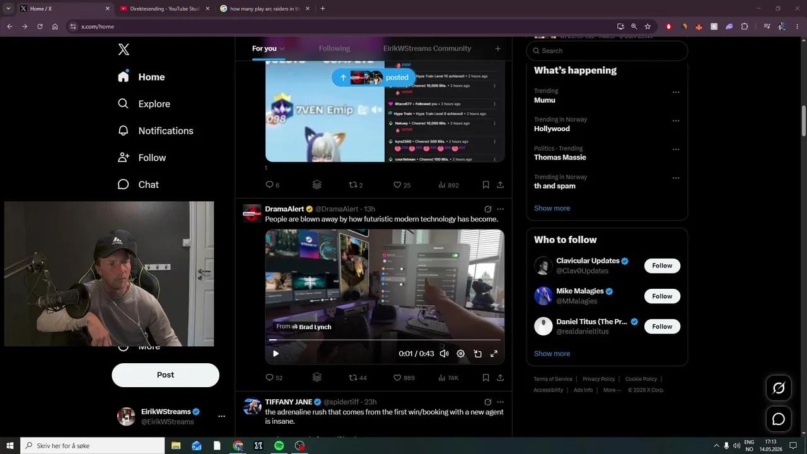The width and height of the screenshot is (807, 454).
Task: Click the Post button
Action: click(165, 375)
